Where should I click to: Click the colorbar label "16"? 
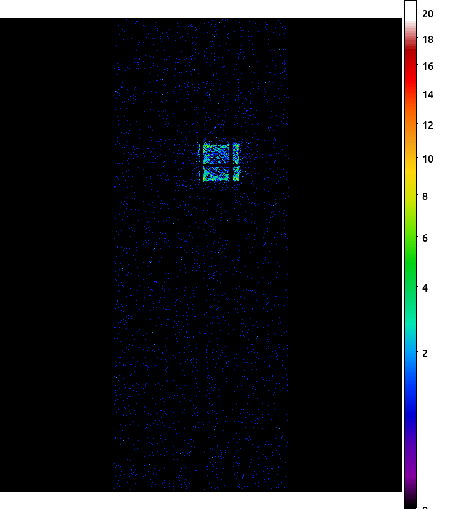[x=428, y=66]
